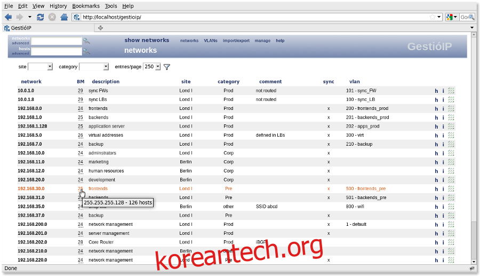
Task: Click 'SSID abcd' comment cell
Action: coord(266,207)
